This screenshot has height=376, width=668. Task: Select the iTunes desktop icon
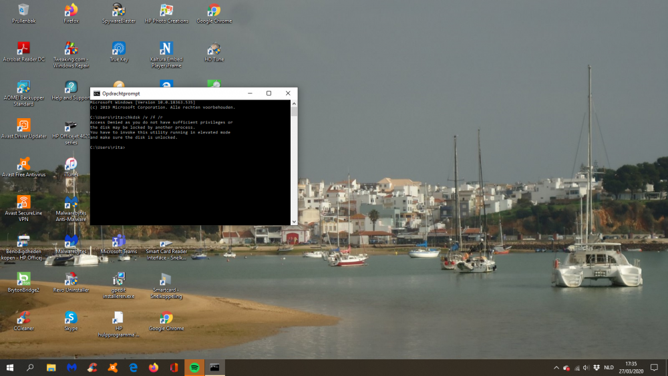[71, 164]
